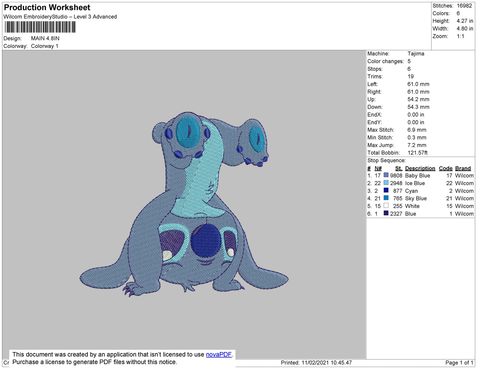Click the Cyan color swatch

386,190
